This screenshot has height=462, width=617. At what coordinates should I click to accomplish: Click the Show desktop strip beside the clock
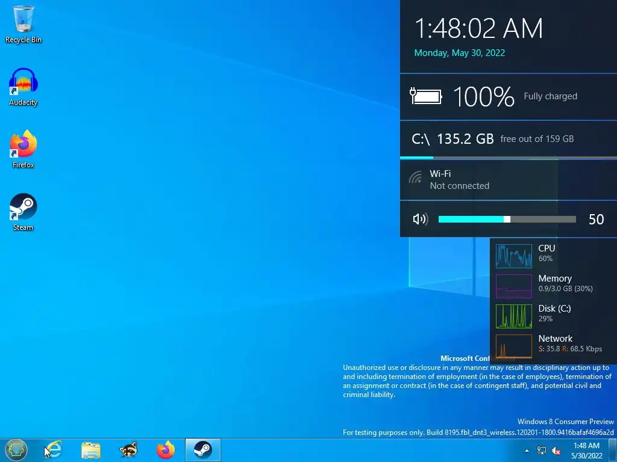click(x=613, y=451)
